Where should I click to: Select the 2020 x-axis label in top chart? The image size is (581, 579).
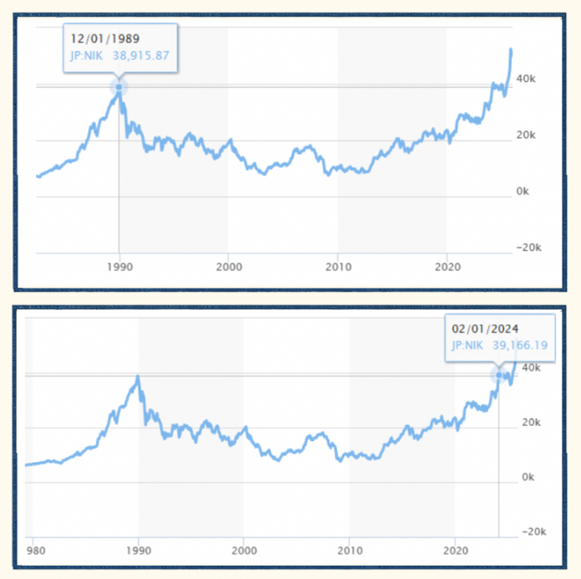447,267
